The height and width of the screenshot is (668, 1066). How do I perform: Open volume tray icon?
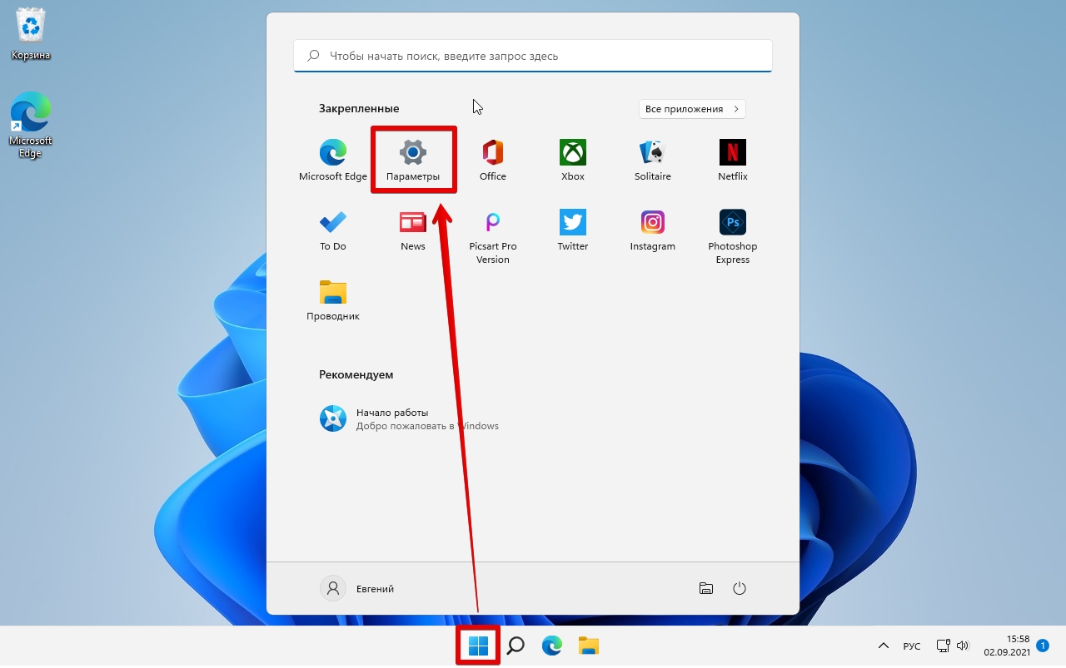point(963,646)
